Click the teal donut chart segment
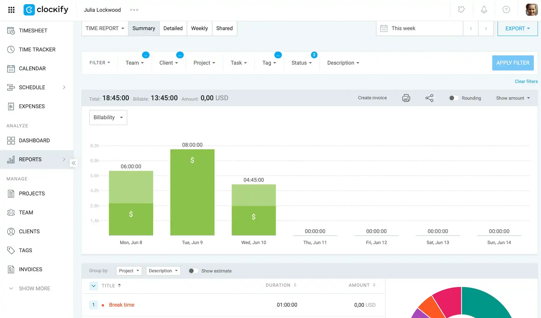Viewport: 541px width, 318px height. pyautogui.click(x=487, y=301)
